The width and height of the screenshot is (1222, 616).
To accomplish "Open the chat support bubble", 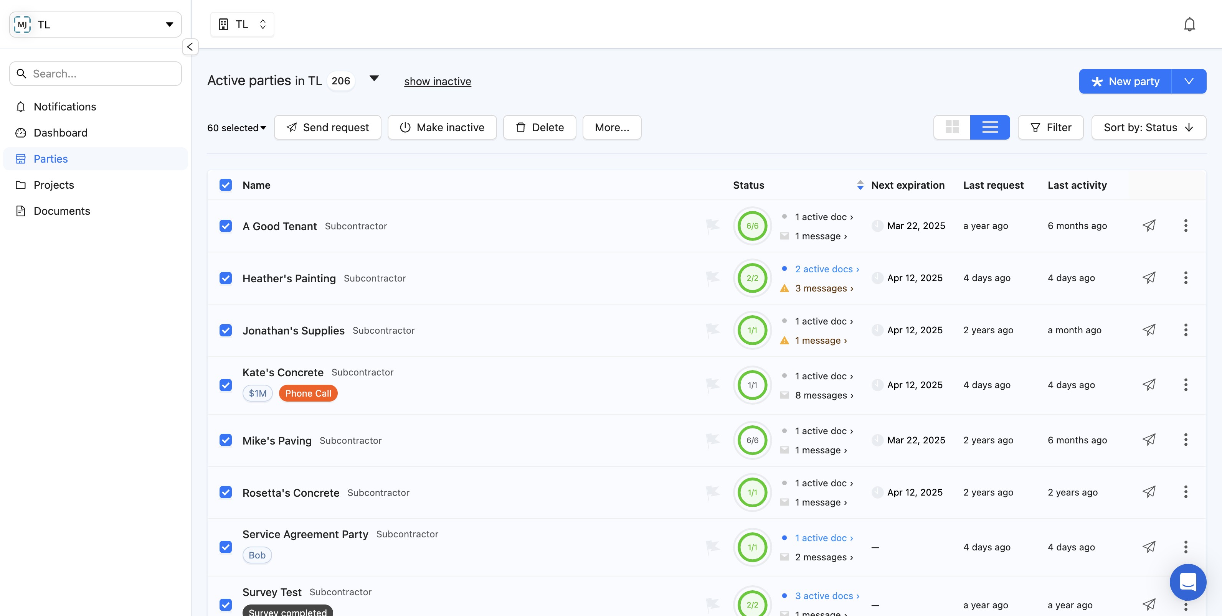I will (1187, 581).
